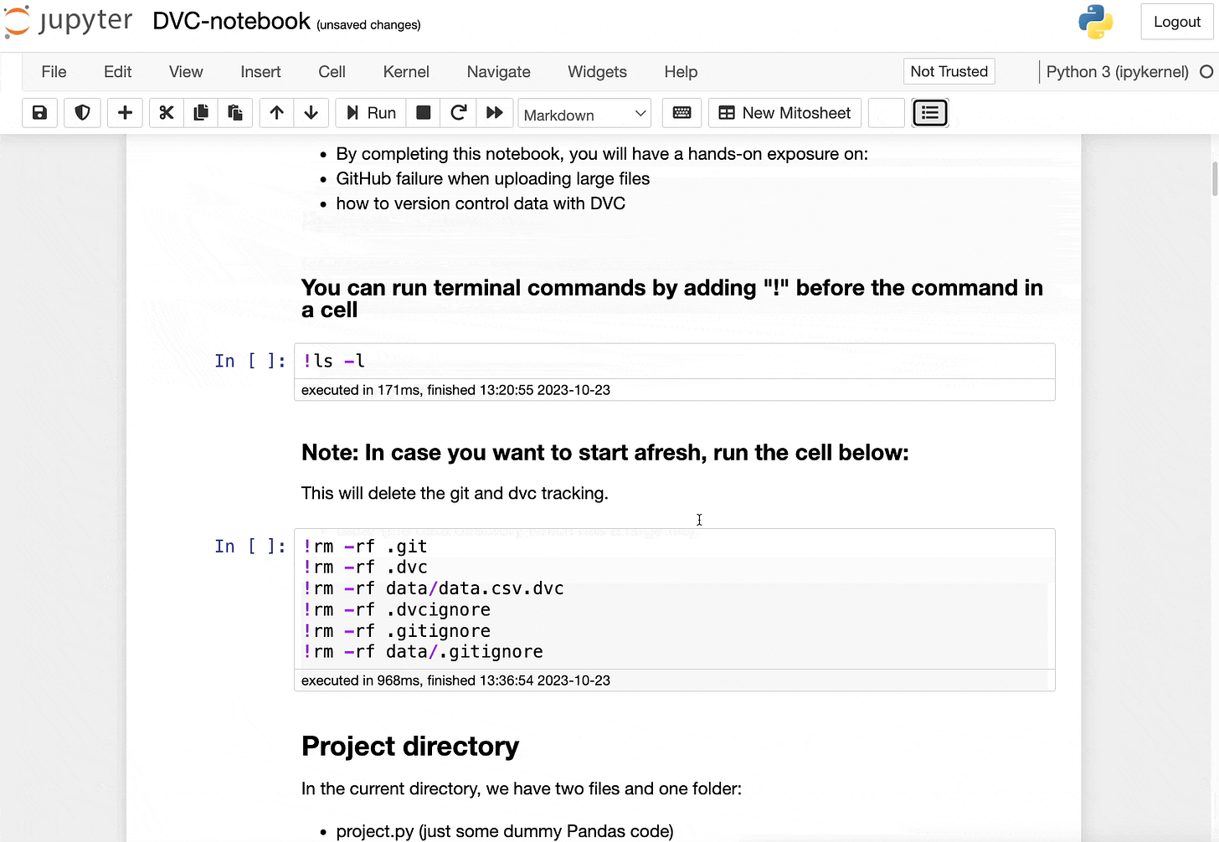
Task: Click the blank toolbar button beside New Mitosheet
Action: [886, 113]
